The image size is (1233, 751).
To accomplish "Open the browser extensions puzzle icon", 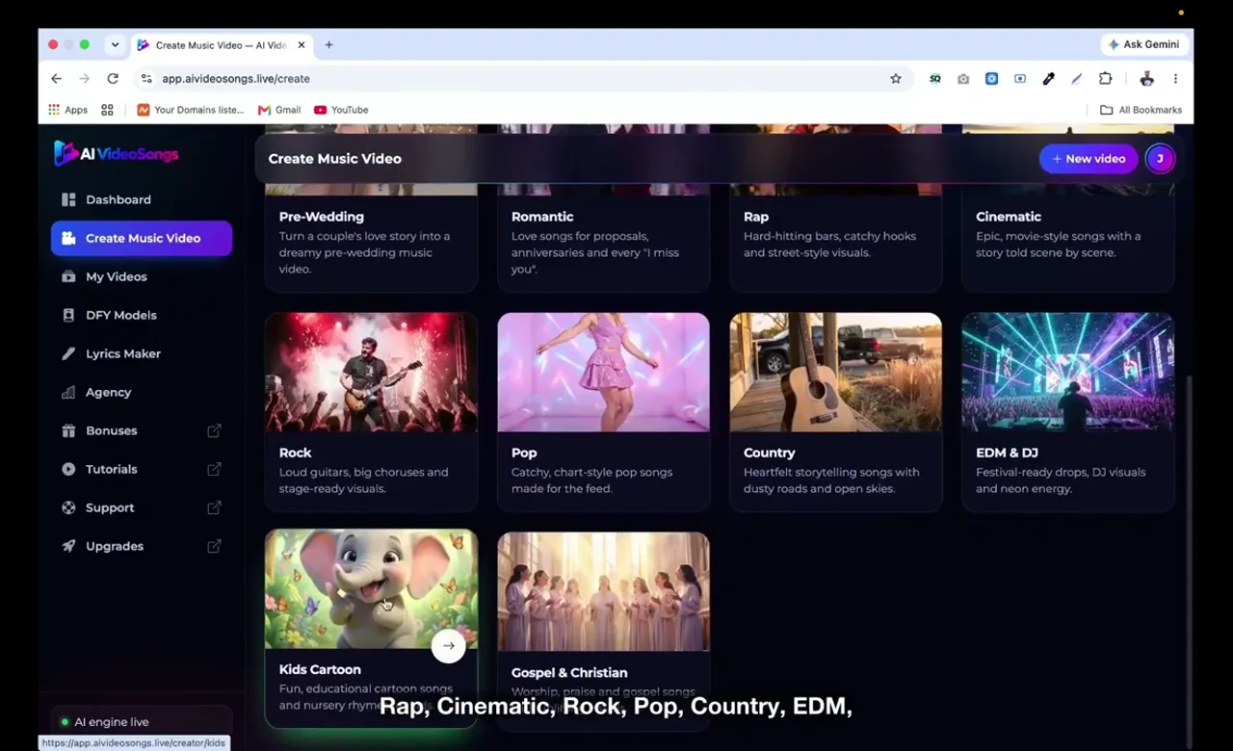I will tap(1106, 79).
